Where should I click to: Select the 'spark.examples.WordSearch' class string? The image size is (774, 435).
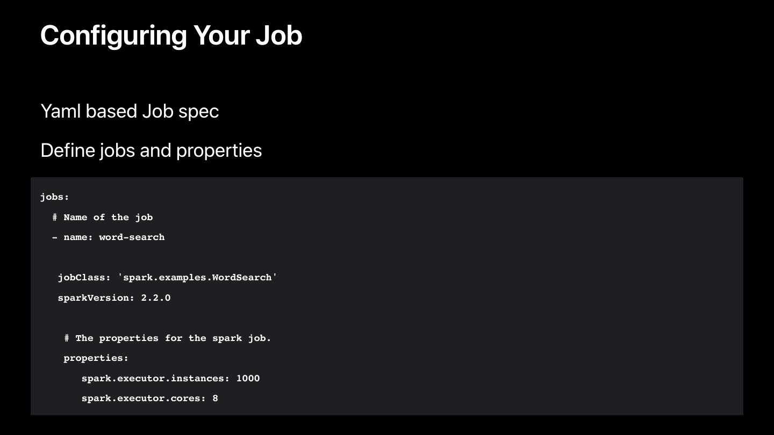197,278
